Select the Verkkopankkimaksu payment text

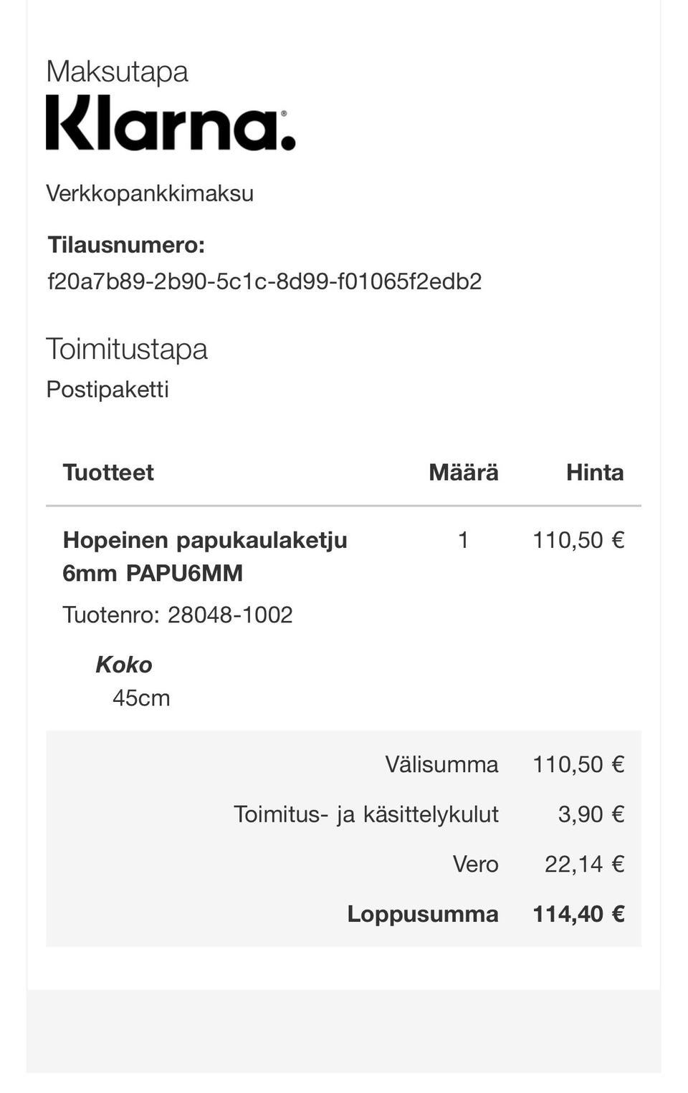150,193
